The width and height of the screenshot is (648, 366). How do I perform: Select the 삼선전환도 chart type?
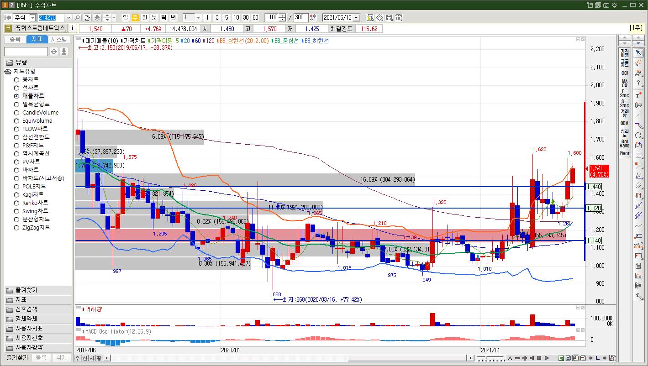[x=32, y=137]
